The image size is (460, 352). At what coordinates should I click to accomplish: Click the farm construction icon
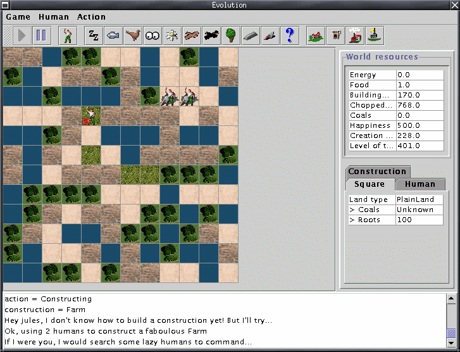tap(316, 35)
